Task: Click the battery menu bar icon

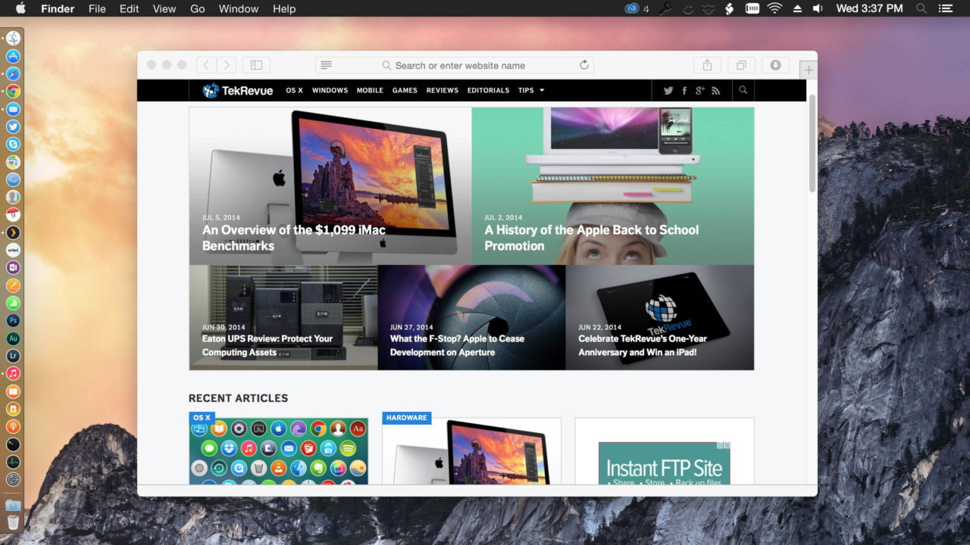Action: point(753,8)
